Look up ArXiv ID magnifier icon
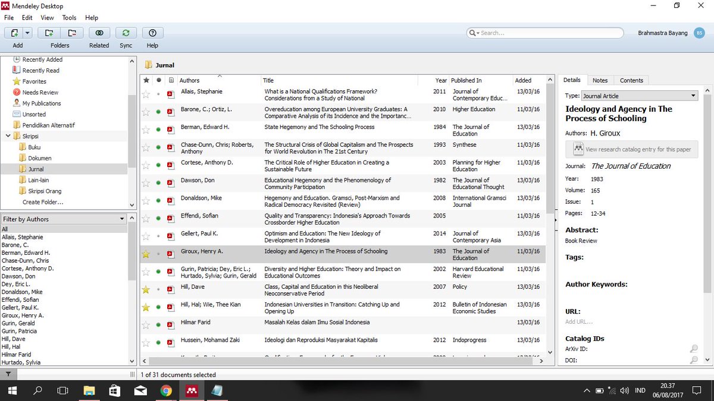Image resolution: width=714 pixels, height=401 pixels. click(x=694, y=349)
